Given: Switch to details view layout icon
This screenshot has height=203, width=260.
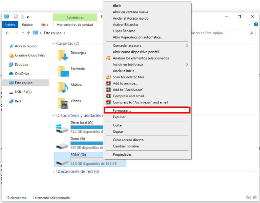Looking at the screenshot, I should pos(248,198).
